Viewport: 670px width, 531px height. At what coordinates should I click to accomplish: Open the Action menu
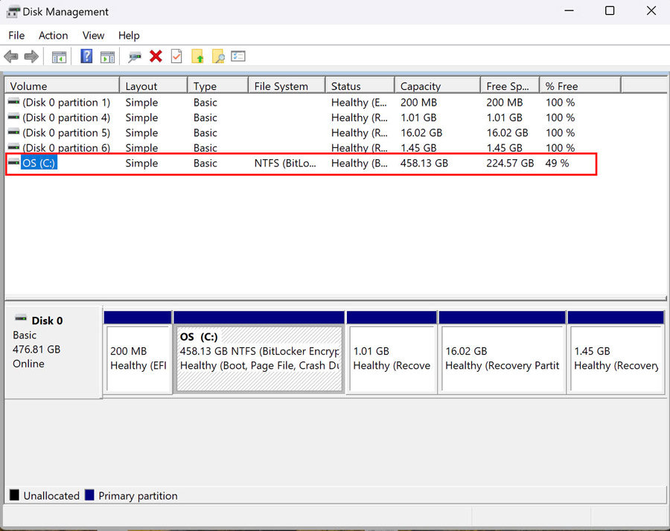pyautogui.click(x=53, y=35)
